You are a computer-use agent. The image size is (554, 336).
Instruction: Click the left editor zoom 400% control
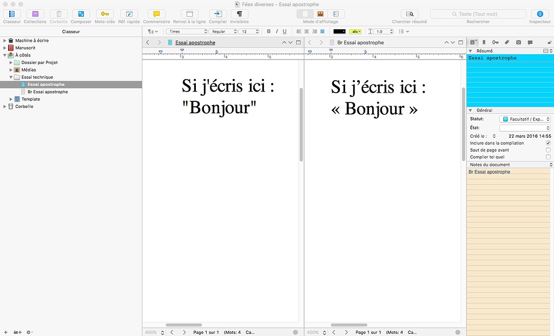point(155,332)
